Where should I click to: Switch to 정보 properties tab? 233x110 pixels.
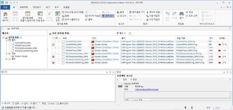(125, 80)
